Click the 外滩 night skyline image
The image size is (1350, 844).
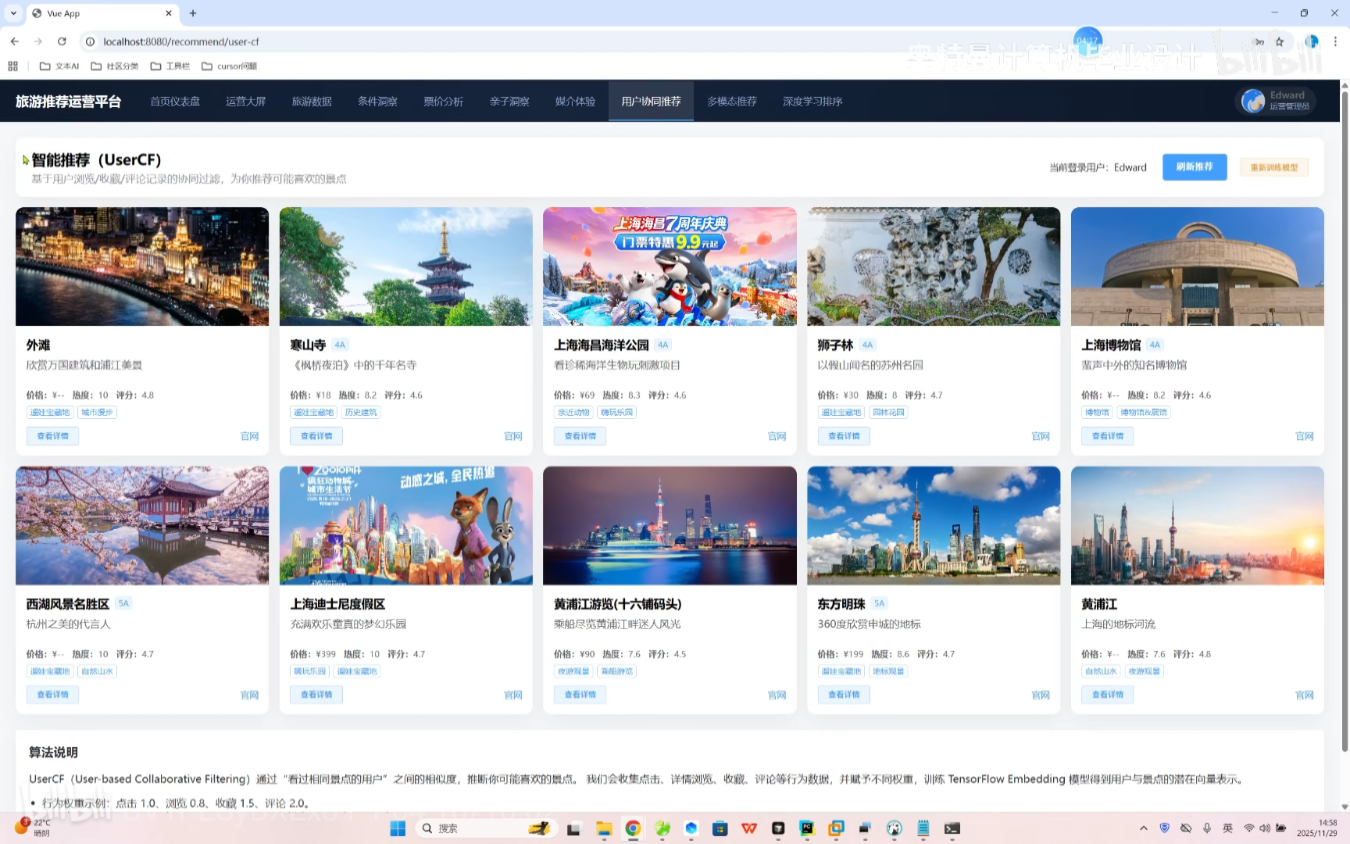pos(142,266)
